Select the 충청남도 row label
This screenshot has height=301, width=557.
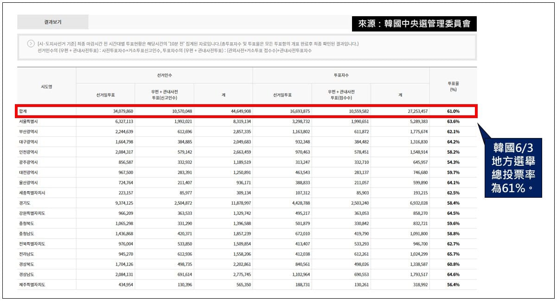[26, 234]
